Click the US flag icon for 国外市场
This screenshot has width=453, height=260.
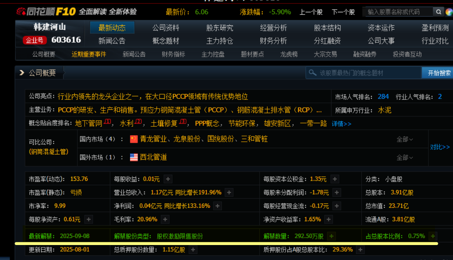click(x=134, y=157)
